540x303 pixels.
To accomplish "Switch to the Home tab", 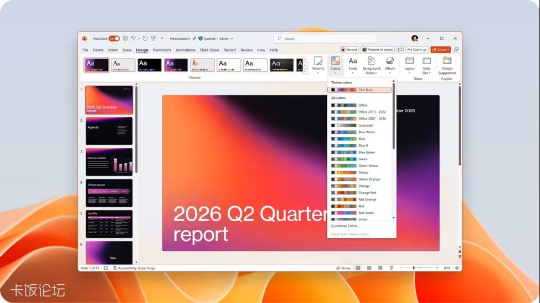I will (x=98, y=50).
